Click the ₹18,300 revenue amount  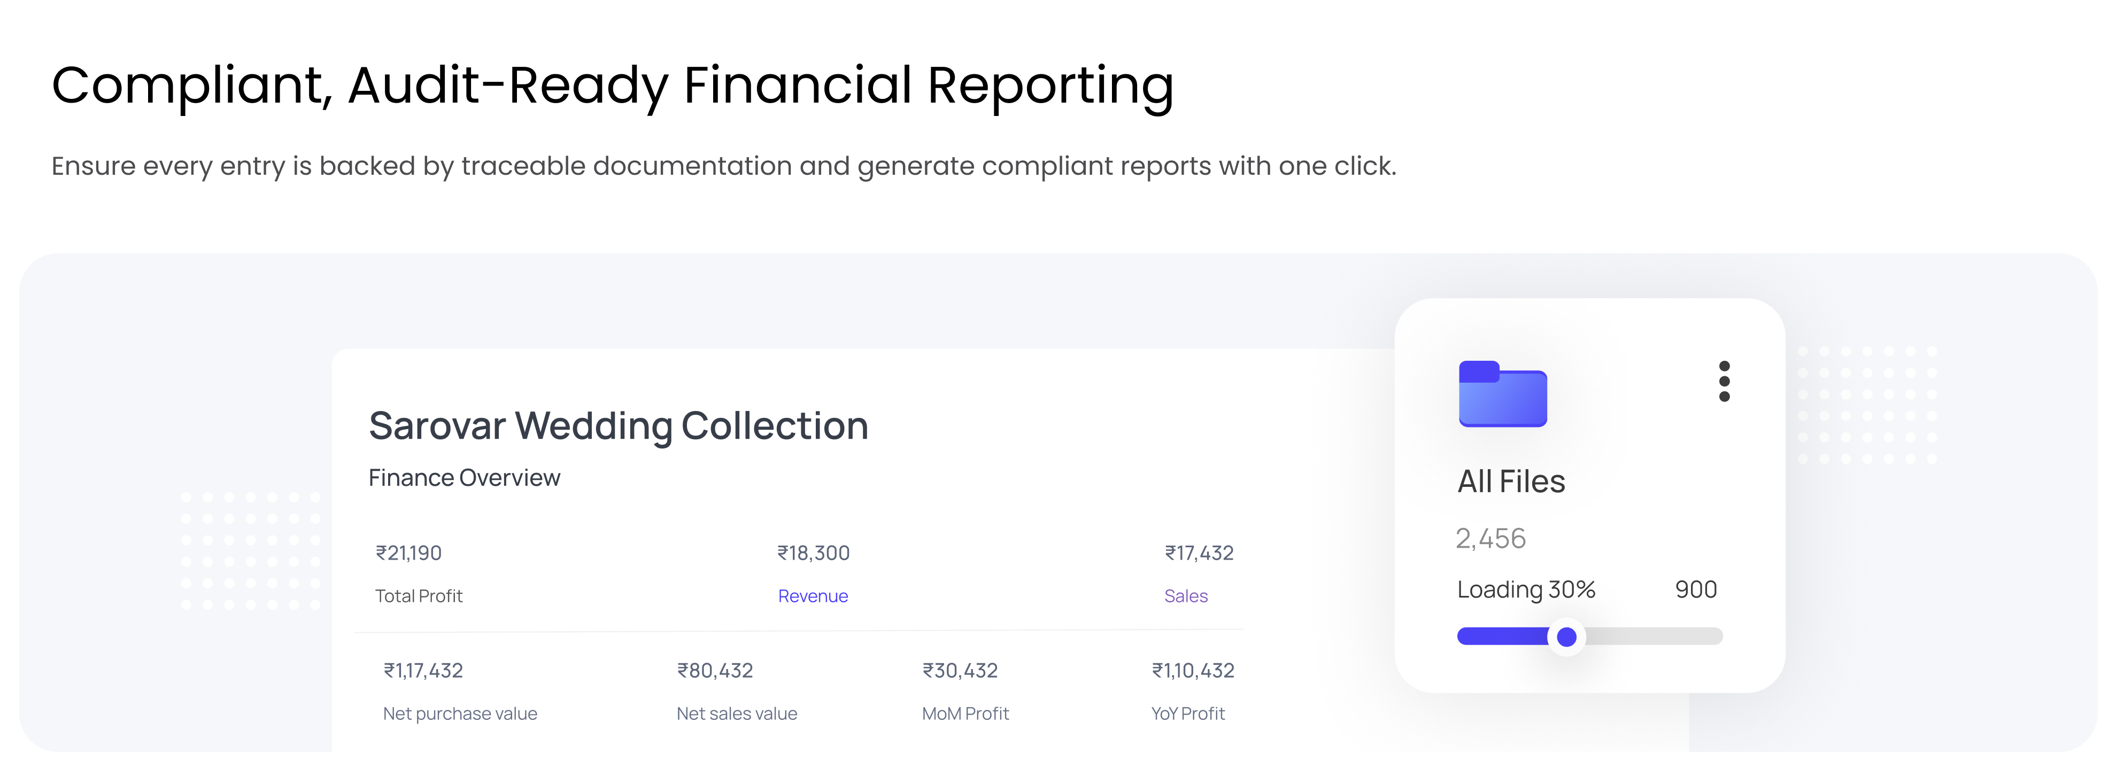[x=814, y=554]
